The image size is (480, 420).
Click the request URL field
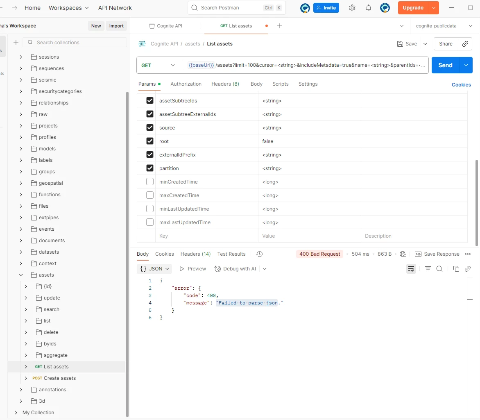(x=305, y=65)
